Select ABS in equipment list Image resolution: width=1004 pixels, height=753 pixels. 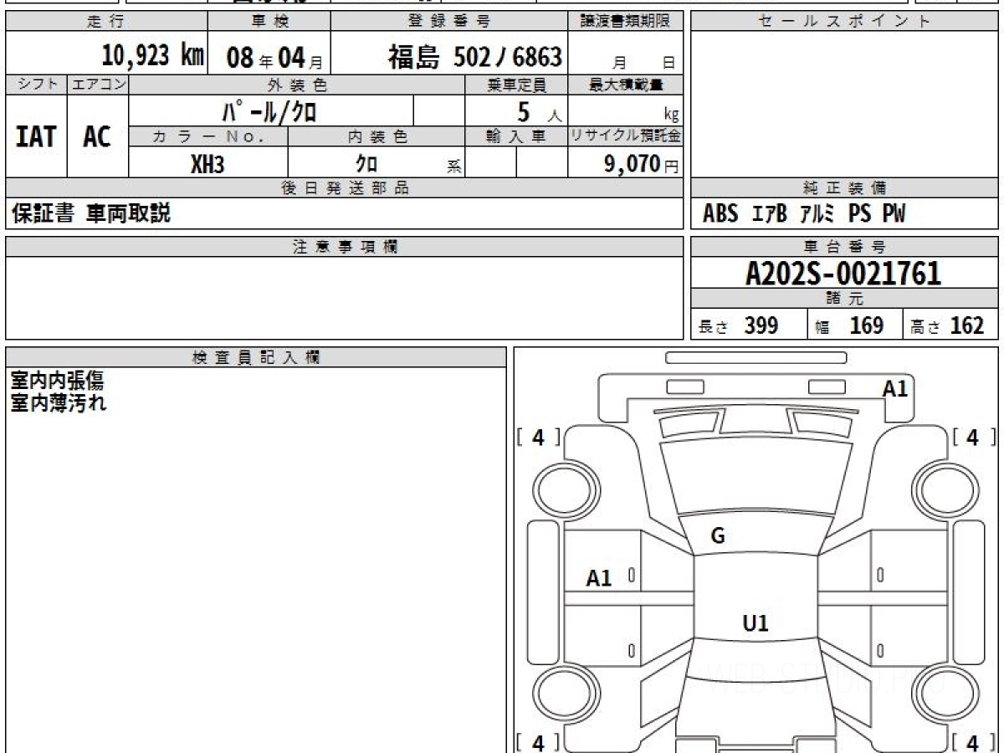pyautogui.click(x=720, y=214)
